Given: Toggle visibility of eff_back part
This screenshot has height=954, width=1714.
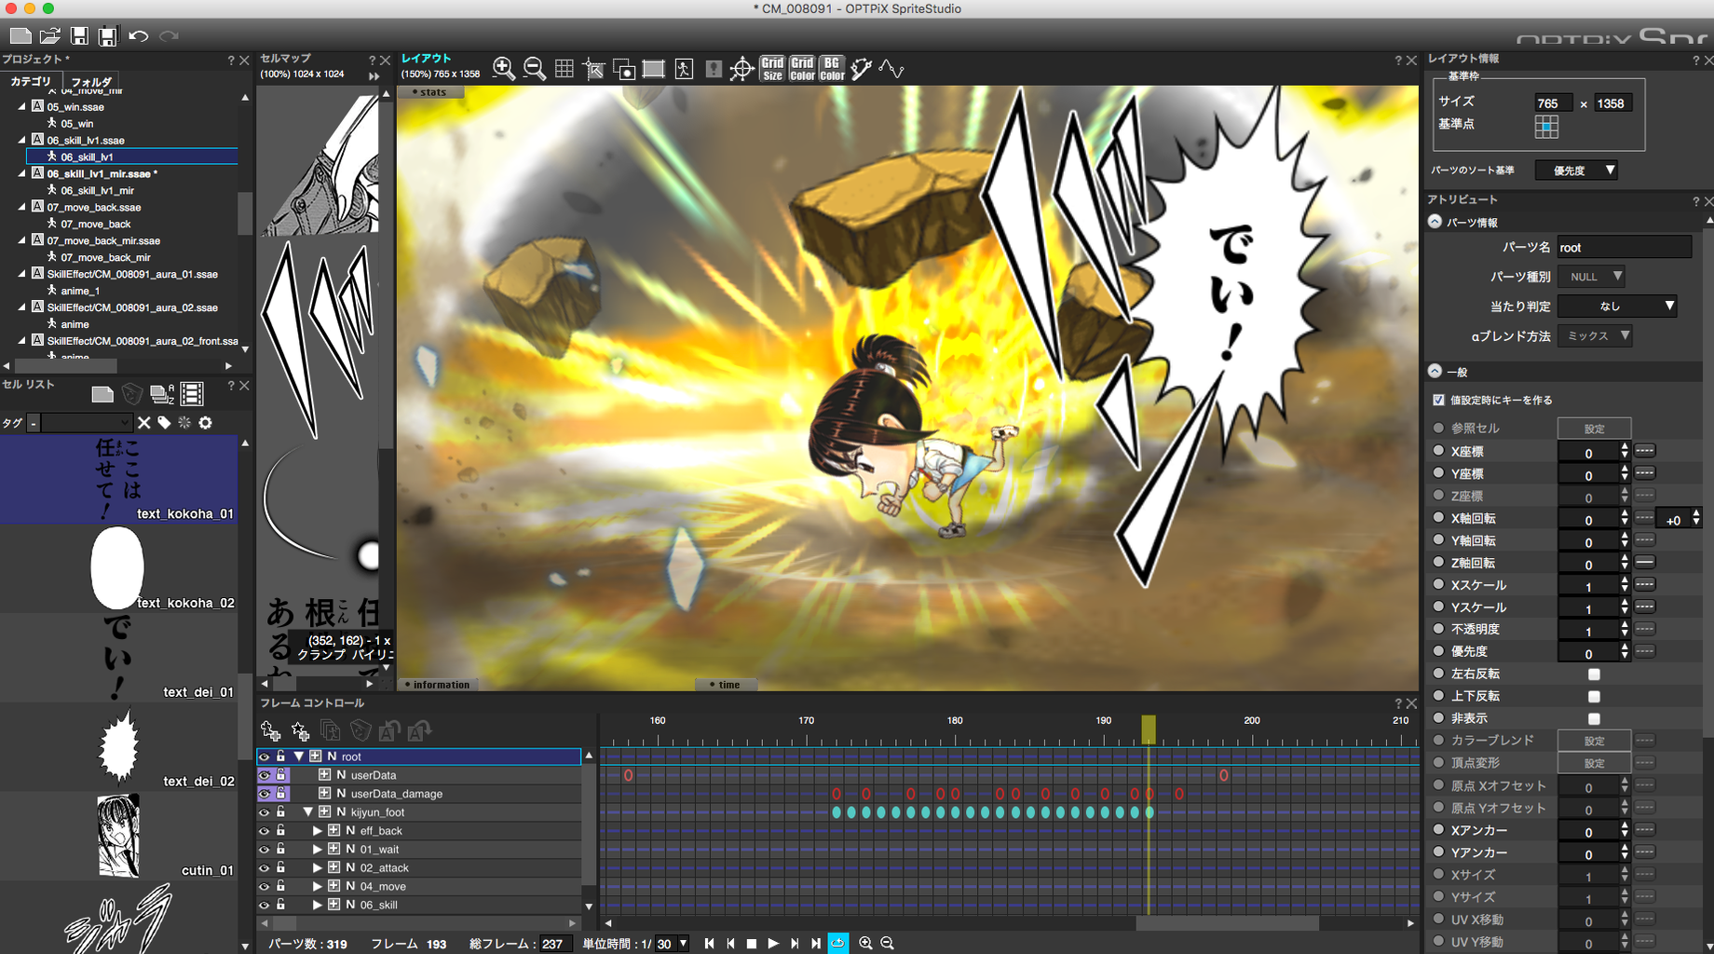Looking at the screenshot, I should (265, 831).
